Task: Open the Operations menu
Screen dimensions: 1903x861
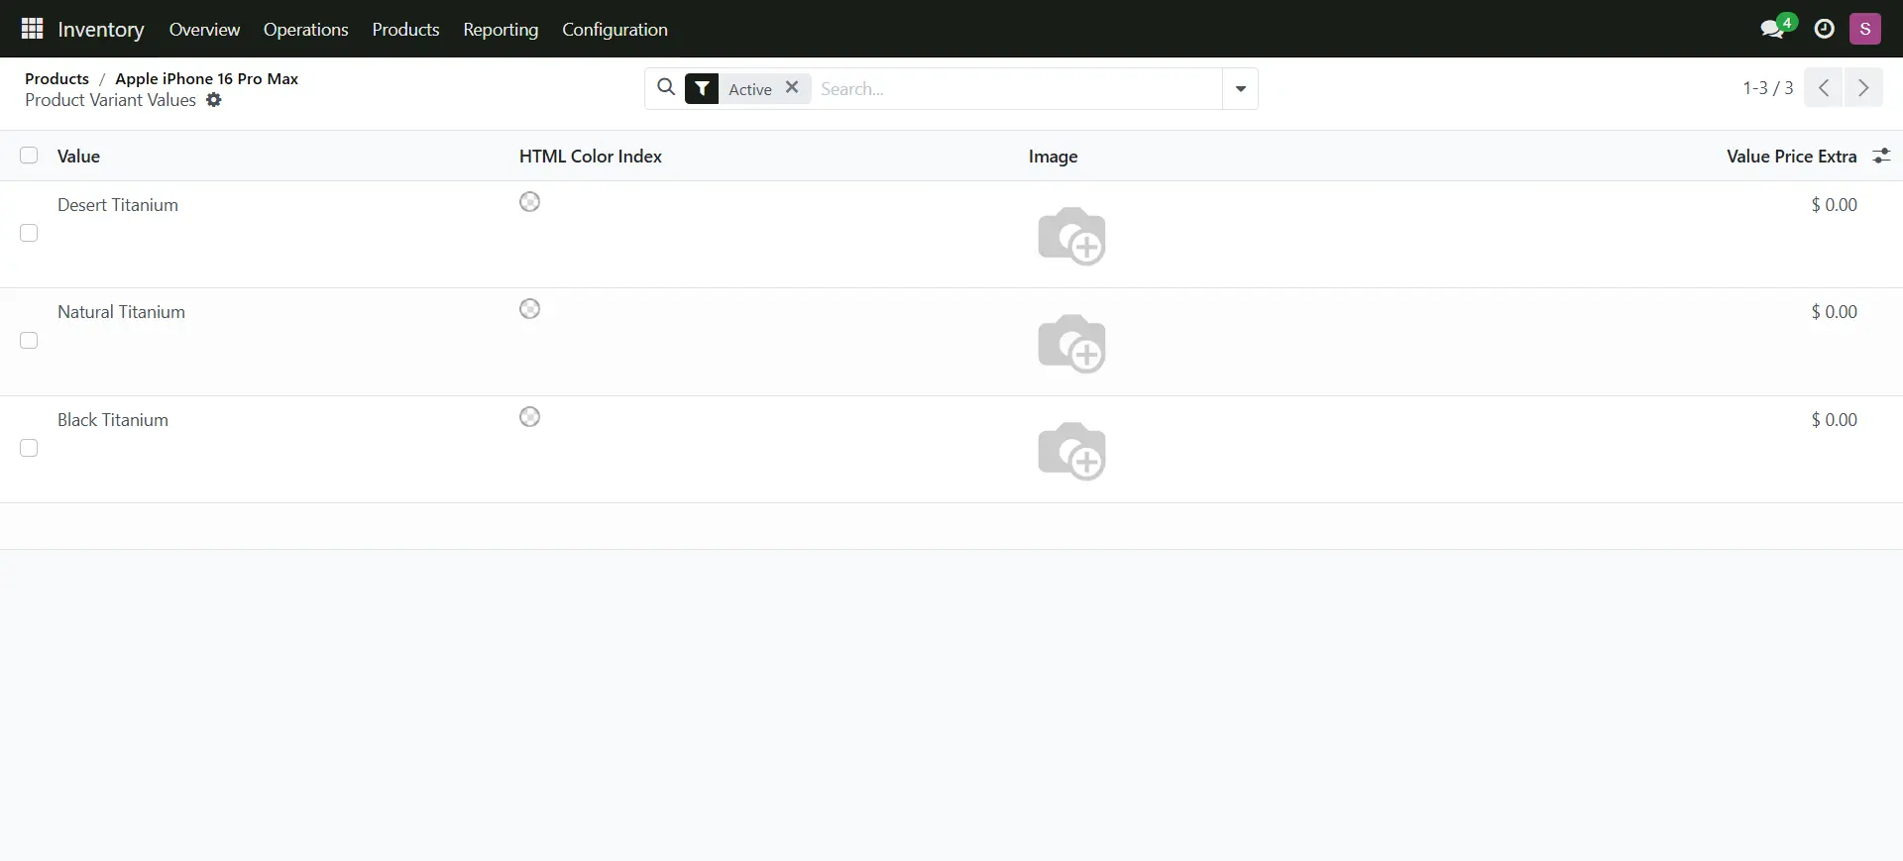Action: click(305, 30)
